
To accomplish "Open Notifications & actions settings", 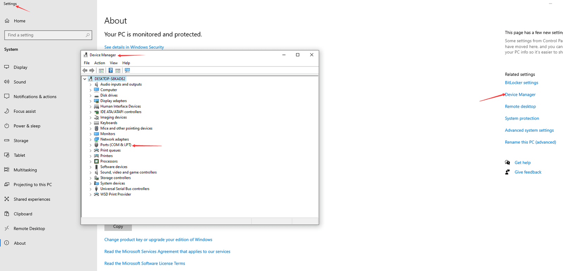I will pos(35,97).
